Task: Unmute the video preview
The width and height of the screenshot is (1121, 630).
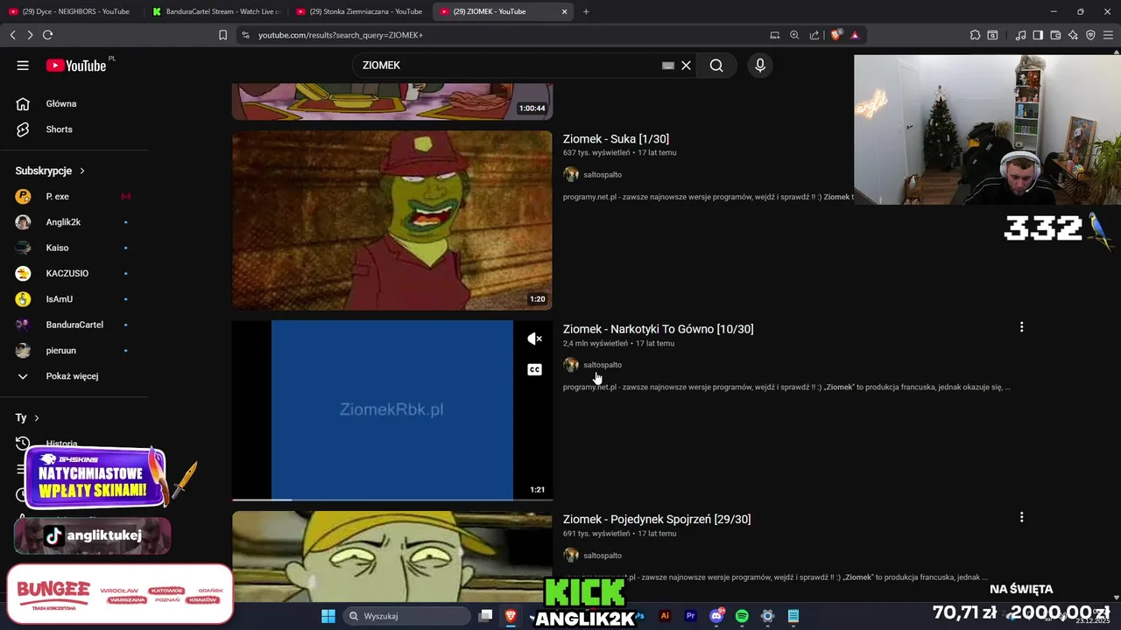Action: tap(534, 339)
